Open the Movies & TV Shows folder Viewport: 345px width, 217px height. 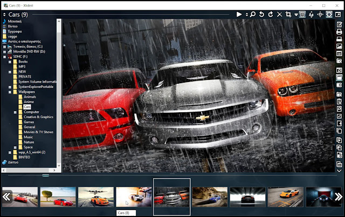(38, 132)
